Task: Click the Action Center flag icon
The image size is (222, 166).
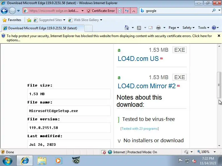Action: coord(180,161)
